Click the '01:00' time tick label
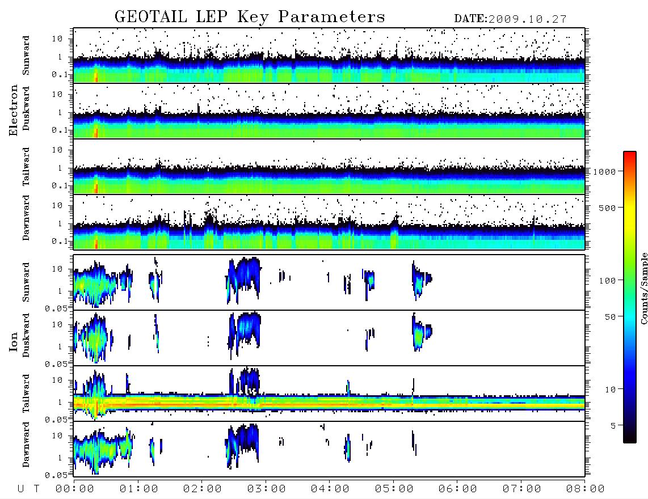The image size is (648, 499). (139, 489)
